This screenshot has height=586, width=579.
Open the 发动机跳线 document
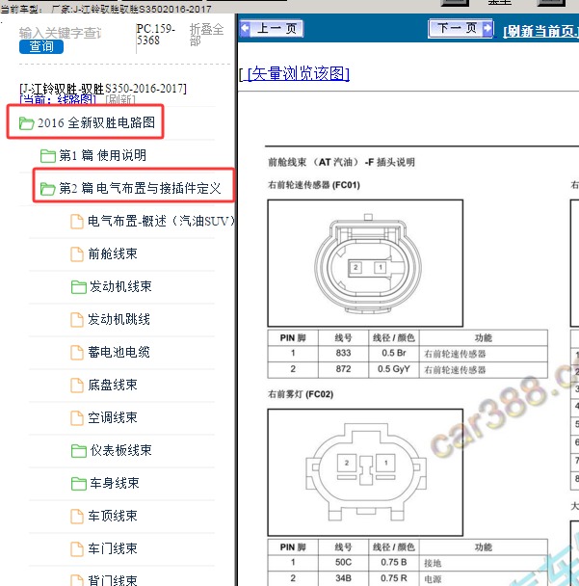tap(118, 319)
